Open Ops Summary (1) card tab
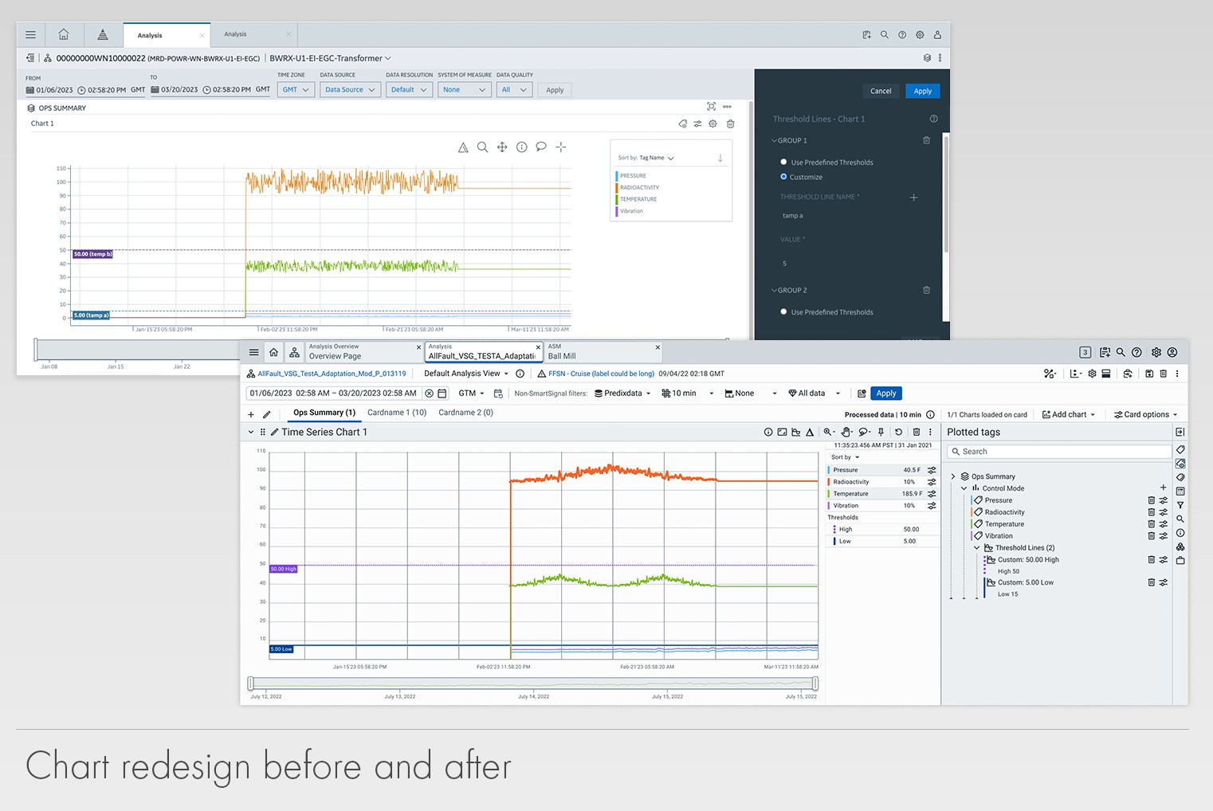Viewport: 1213px width, 811px height. (x=324, y=413)
